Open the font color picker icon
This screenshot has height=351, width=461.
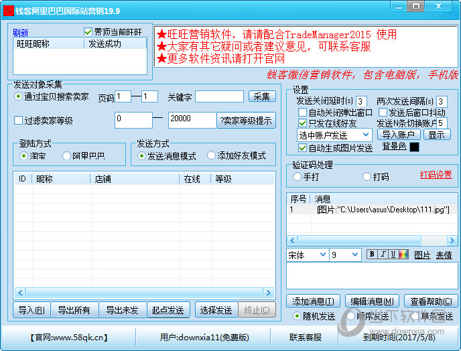(x=403, y=255)
